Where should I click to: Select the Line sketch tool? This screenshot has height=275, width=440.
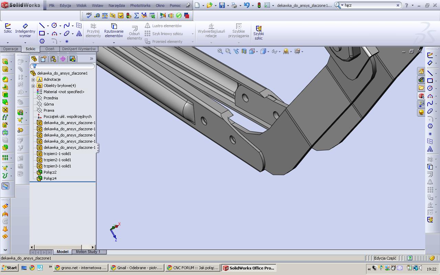pyautogui.click(x=42, y=25)
